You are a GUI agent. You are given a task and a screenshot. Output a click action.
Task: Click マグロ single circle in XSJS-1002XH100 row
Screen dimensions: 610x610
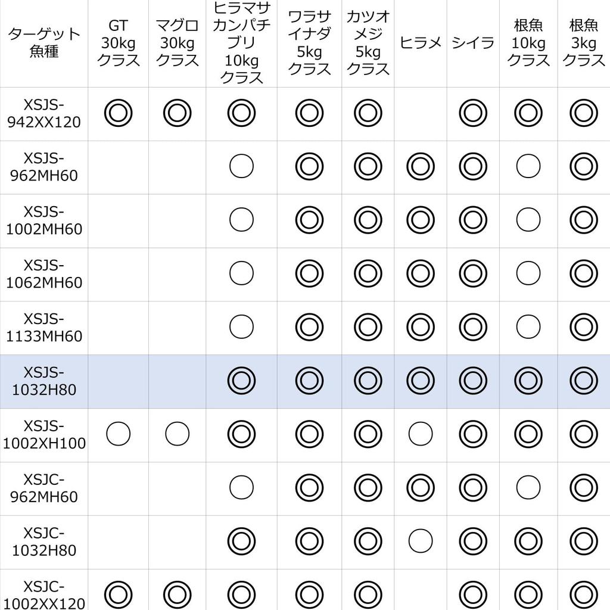pyautogui.click(x=177, y=434)
